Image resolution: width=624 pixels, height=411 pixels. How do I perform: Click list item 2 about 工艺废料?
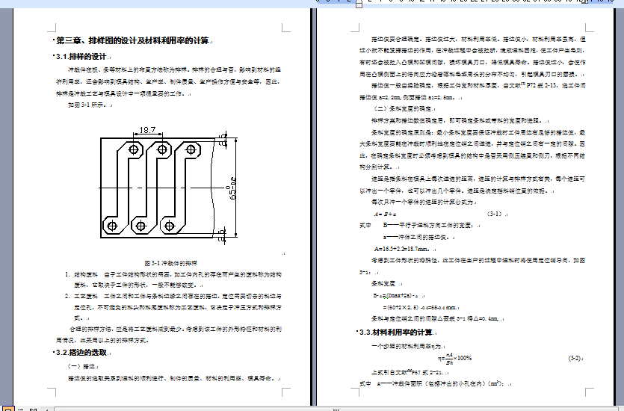pos(173,307)
